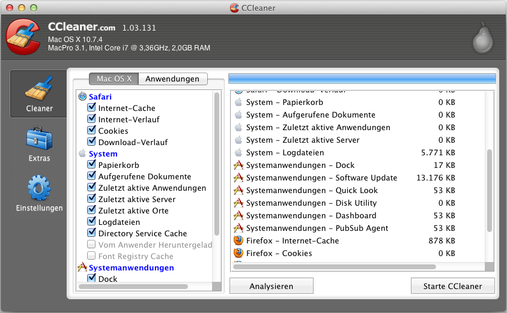Click the results list horizontal scrollbar
Screen dimensions: 507x313
[x=335, y=267]
